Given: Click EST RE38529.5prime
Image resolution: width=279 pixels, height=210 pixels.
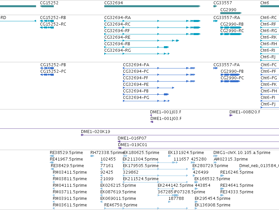Looking at the screenshot, I should (66, 153).
